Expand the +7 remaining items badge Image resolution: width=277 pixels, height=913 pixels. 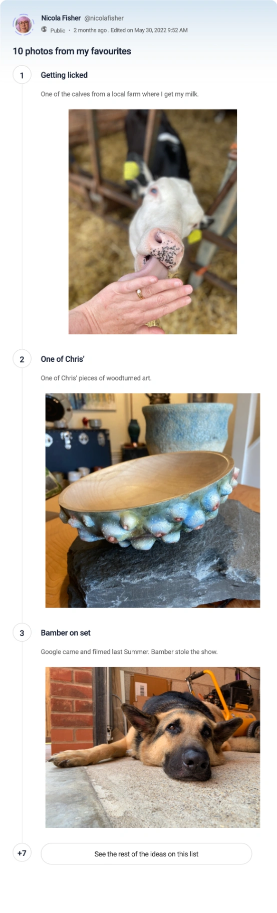point(22,853)
